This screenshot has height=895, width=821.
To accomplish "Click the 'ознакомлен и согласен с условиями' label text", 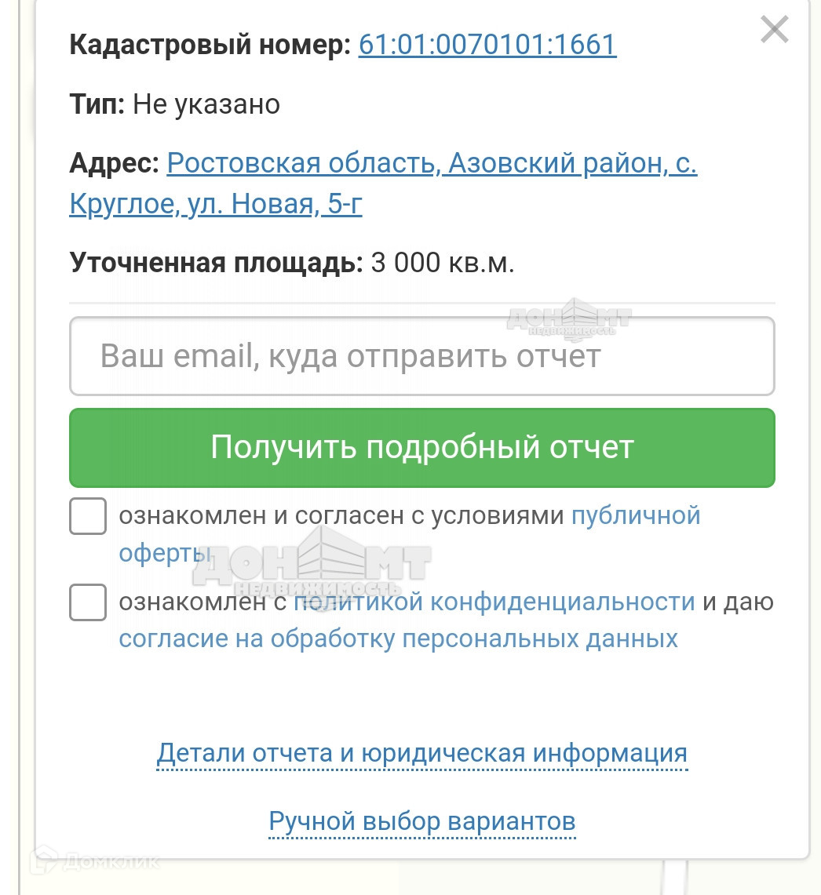I will (341, 516).
